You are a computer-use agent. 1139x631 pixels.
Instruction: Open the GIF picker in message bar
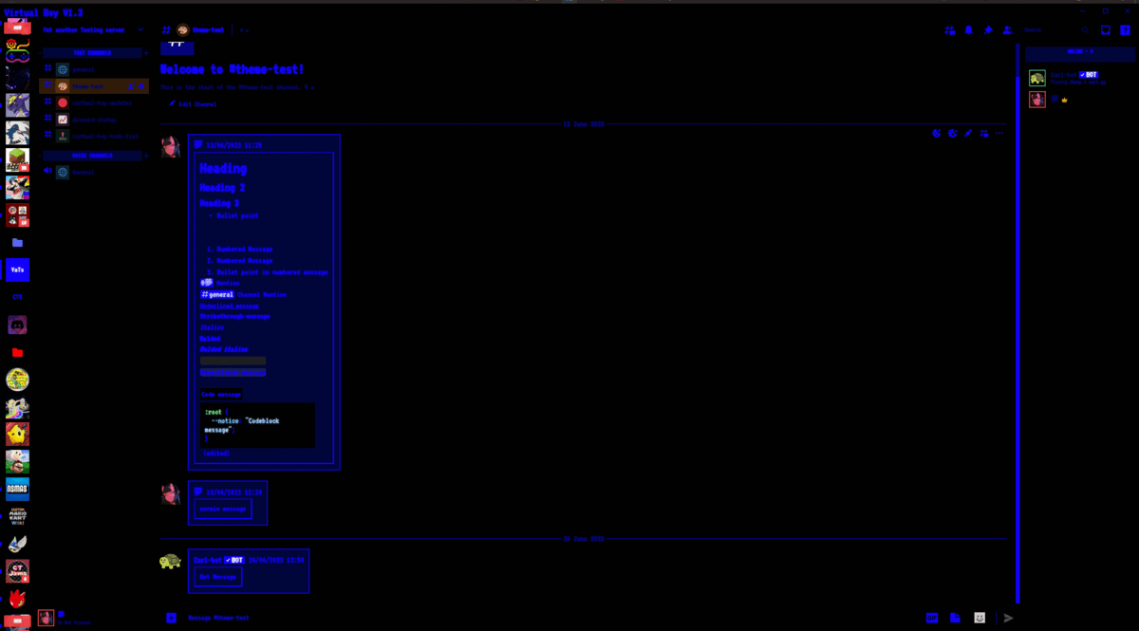click(x=932, y=618)
